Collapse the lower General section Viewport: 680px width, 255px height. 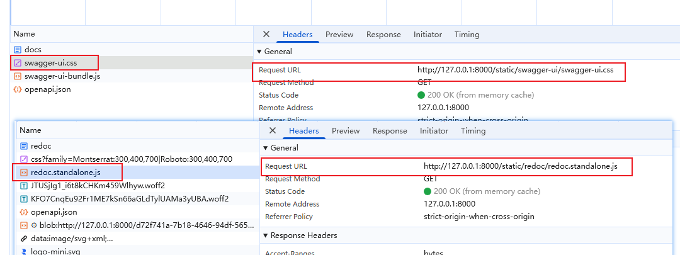(x=266, y=148)
